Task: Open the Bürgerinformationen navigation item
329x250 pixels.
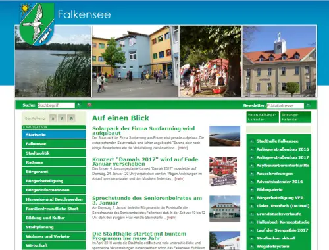Action: click(54, 190)
